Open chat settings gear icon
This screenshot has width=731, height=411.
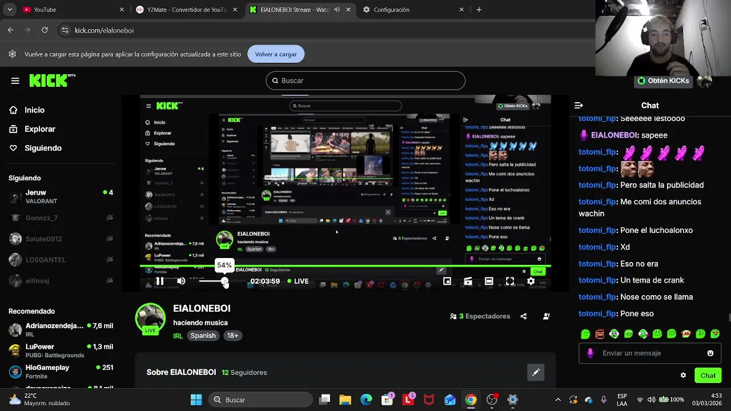coord(683,375)
